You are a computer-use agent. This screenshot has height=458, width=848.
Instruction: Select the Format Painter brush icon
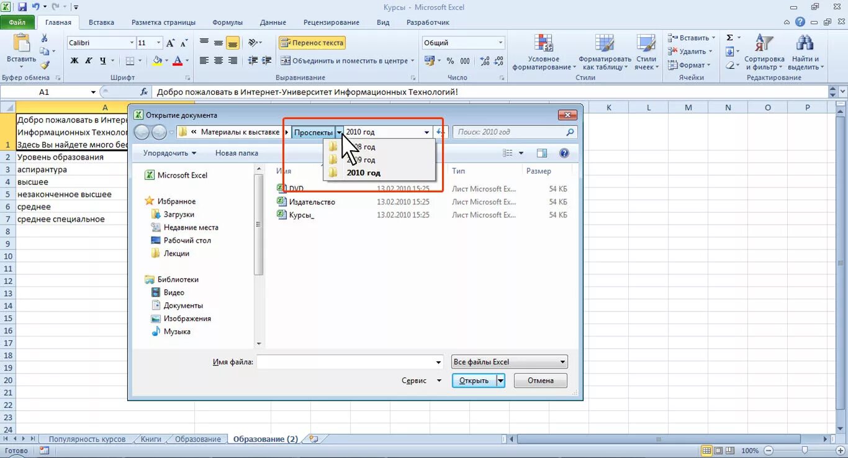[x=45, y=65]
